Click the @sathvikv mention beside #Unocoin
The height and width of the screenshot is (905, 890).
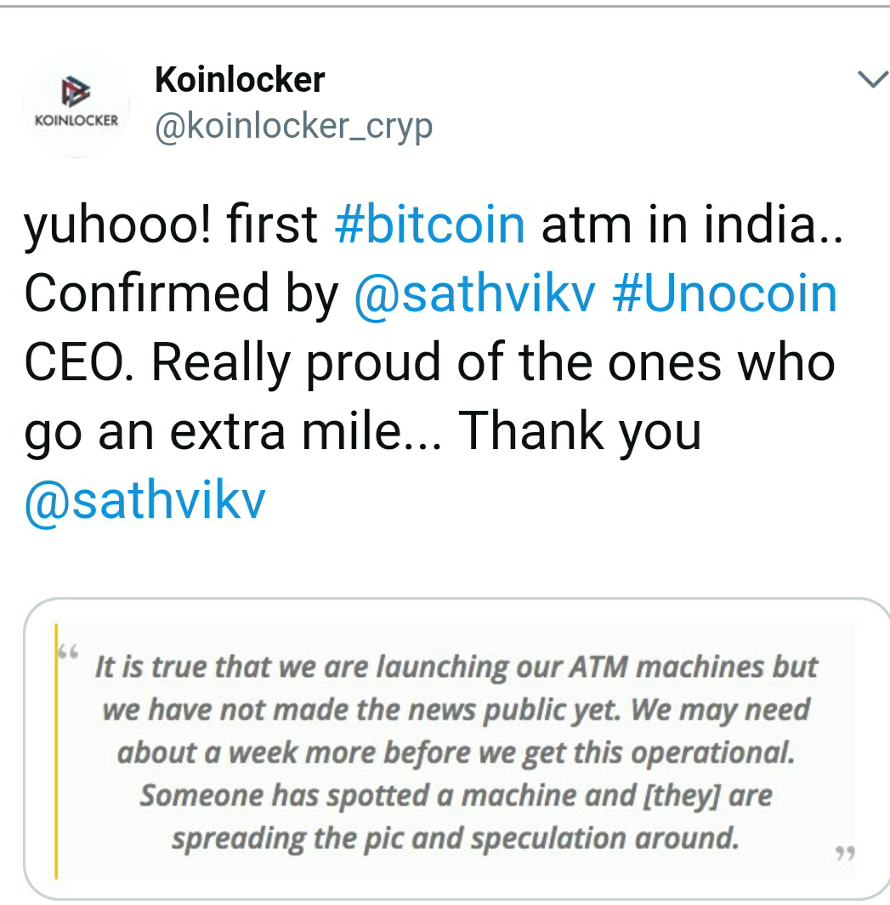click(473, 293)
